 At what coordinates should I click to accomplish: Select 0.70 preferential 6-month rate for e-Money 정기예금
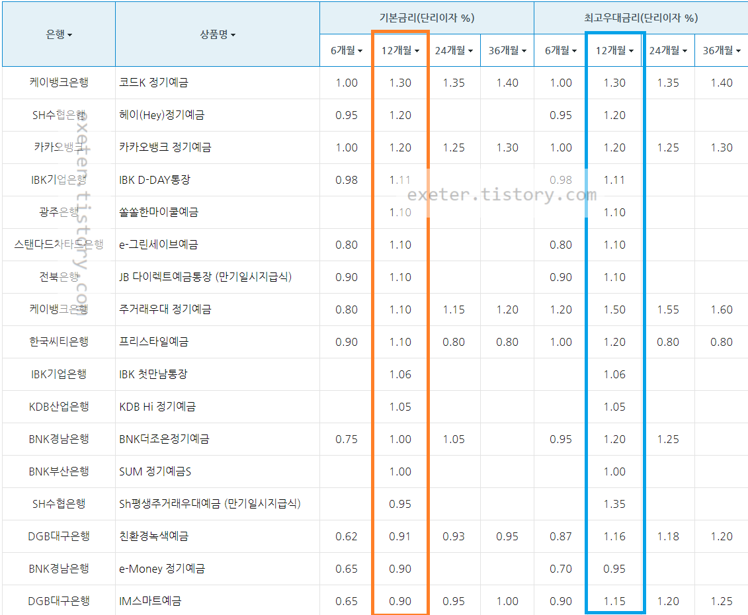click(561, 569)
